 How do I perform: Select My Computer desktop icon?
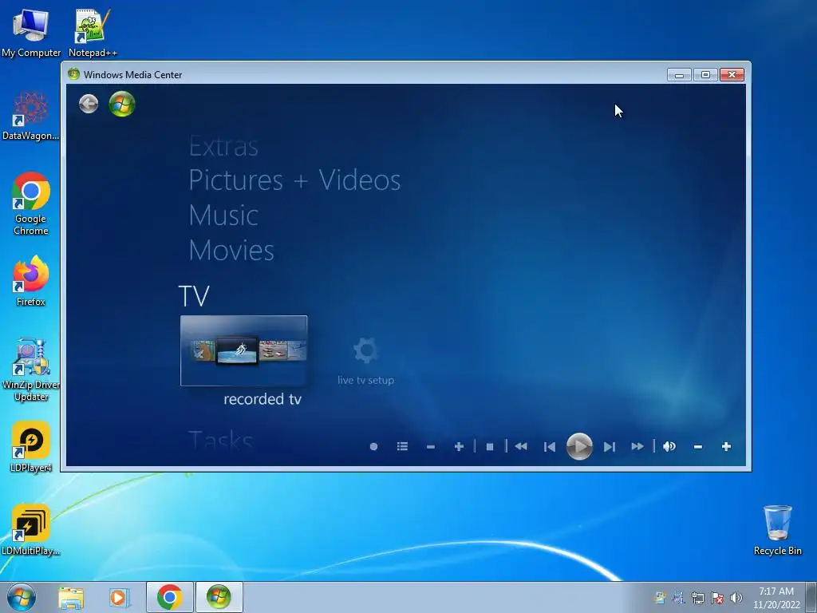31,33
